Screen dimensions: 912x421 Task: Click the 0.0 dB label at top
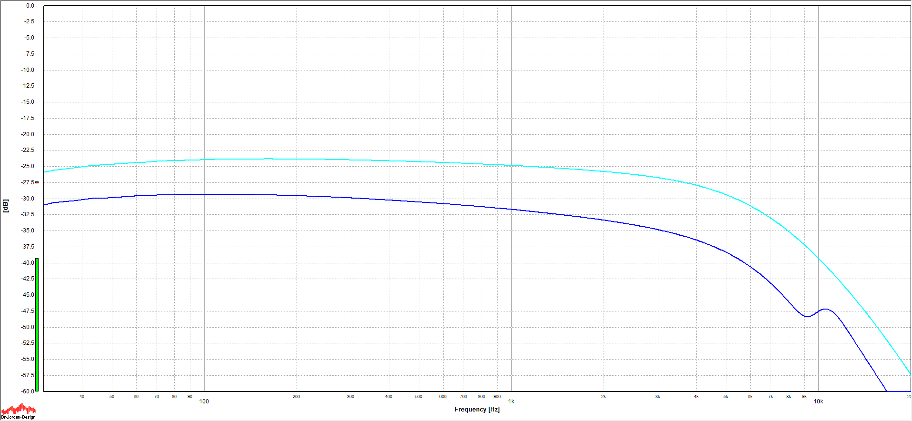(30, 6)
